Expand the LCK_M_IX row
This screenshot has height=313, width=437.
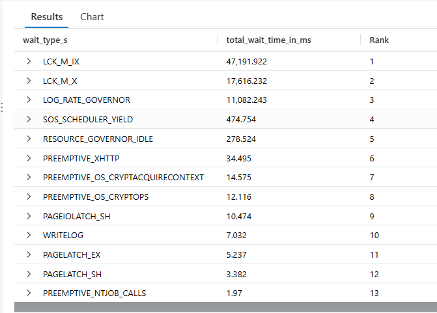(x=29, y=61)
